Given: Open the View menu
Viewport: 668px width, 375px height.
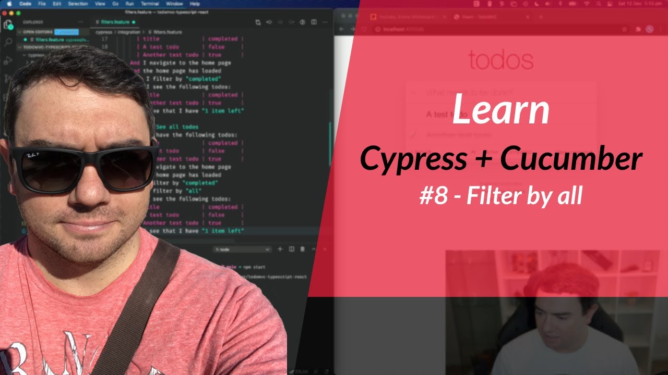Looking at the screenshot, I should (99, 4).
